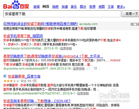Viewport: 139px width, 109px height.
Task: Open the 文库 library tab
Action: pos(111,7)
